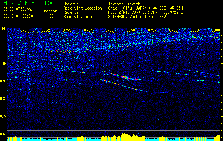The width and height of the screenshot is (223, 141).
Task: Click the 0751 time marker
Action: click(x=24, y=30)
